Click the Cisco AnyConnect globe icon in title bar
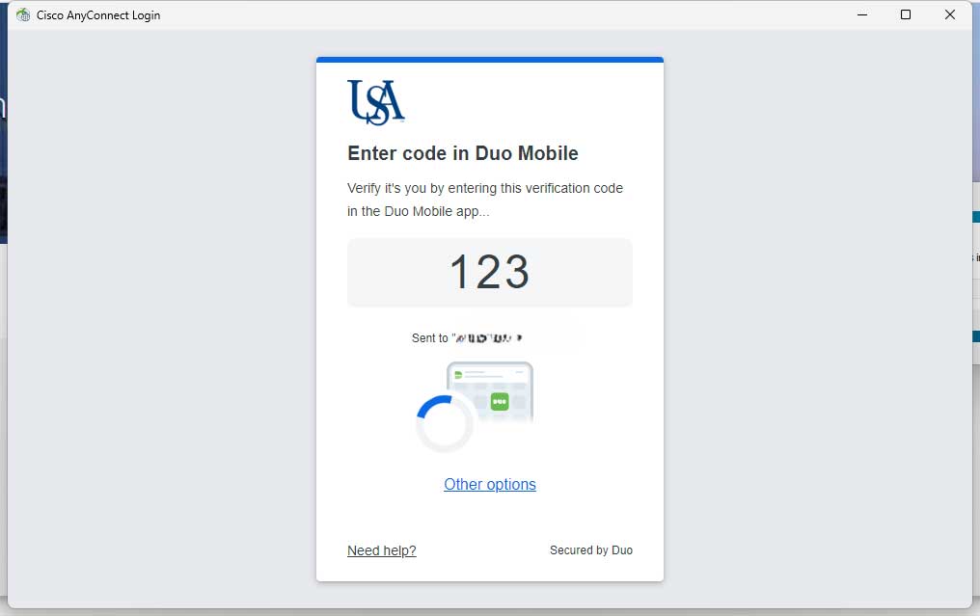This screenshot has height=616, width=980. tap(23, 15)
